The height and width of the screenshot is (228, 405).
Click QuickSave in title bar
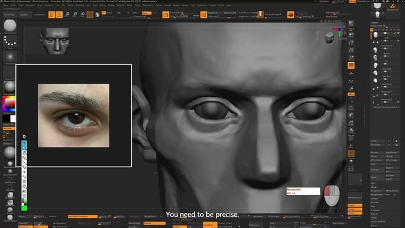click(x=325, y=1)
